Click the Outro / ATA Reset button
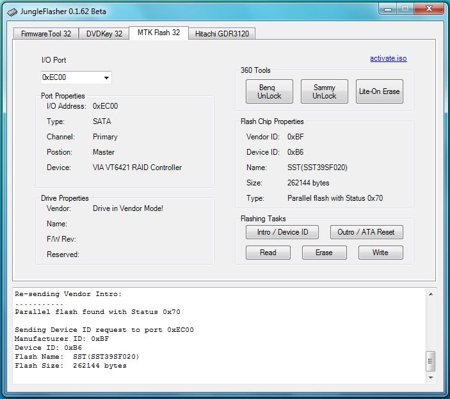The width and height of the screenshot is (450, 399). click(367, 232)
